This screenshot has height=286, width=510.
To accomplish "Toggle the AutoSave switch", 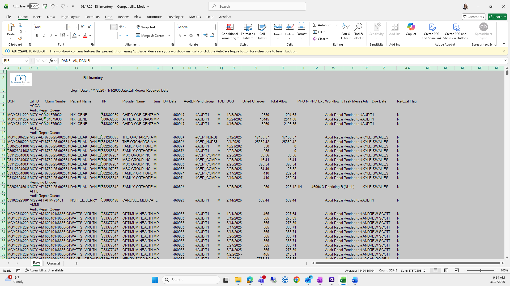I will 33,6.
